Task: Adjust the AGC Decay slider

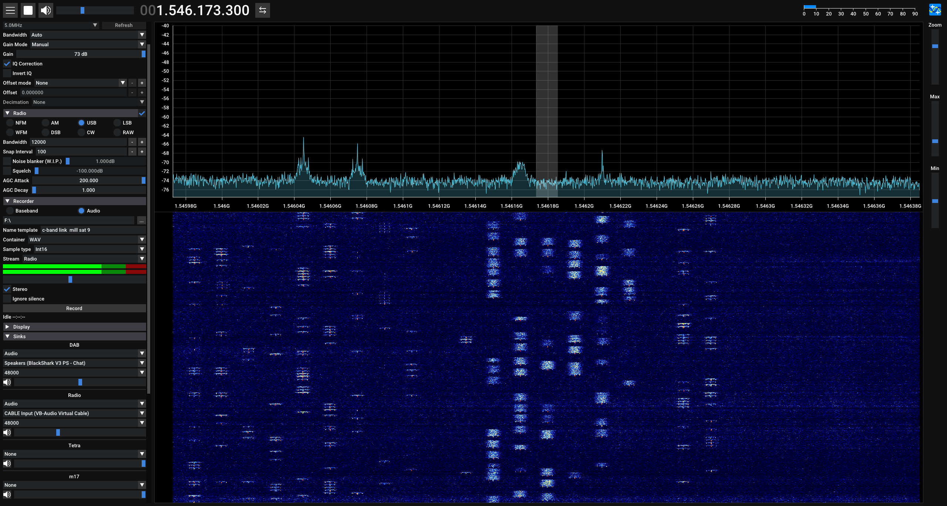Action: [89, 190]
